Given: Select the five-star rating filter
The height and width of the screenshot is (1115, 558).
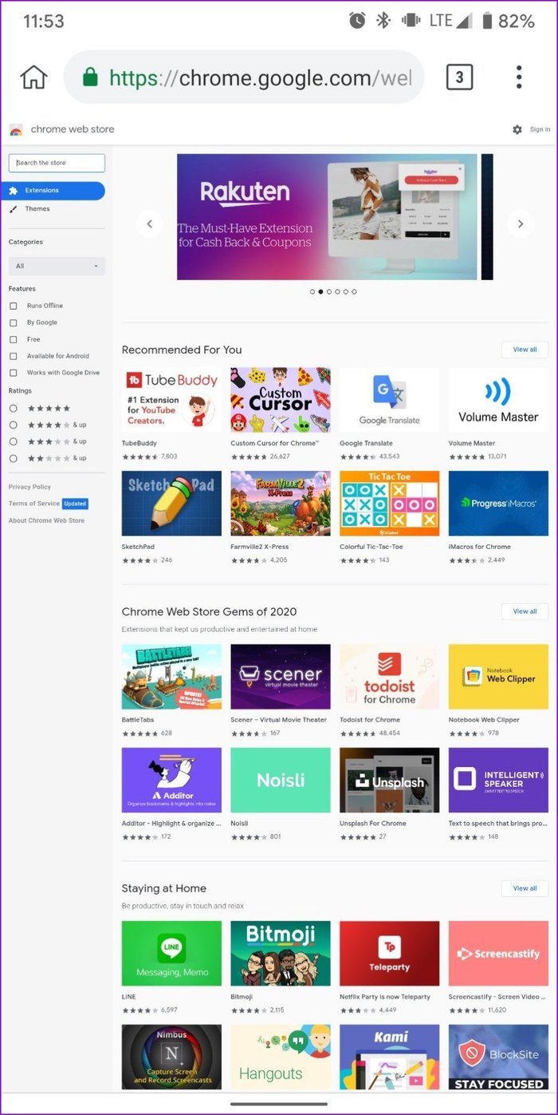Looking at the screenshot, I should click(x=13, y=408).
